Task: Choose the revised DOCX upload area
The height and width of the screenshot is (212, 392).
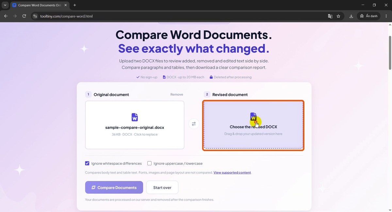Action: [253, 125]
